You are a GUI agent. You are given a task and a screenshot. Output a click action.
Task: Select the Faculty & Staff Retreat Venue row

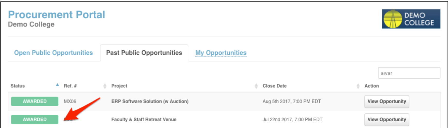224,119
